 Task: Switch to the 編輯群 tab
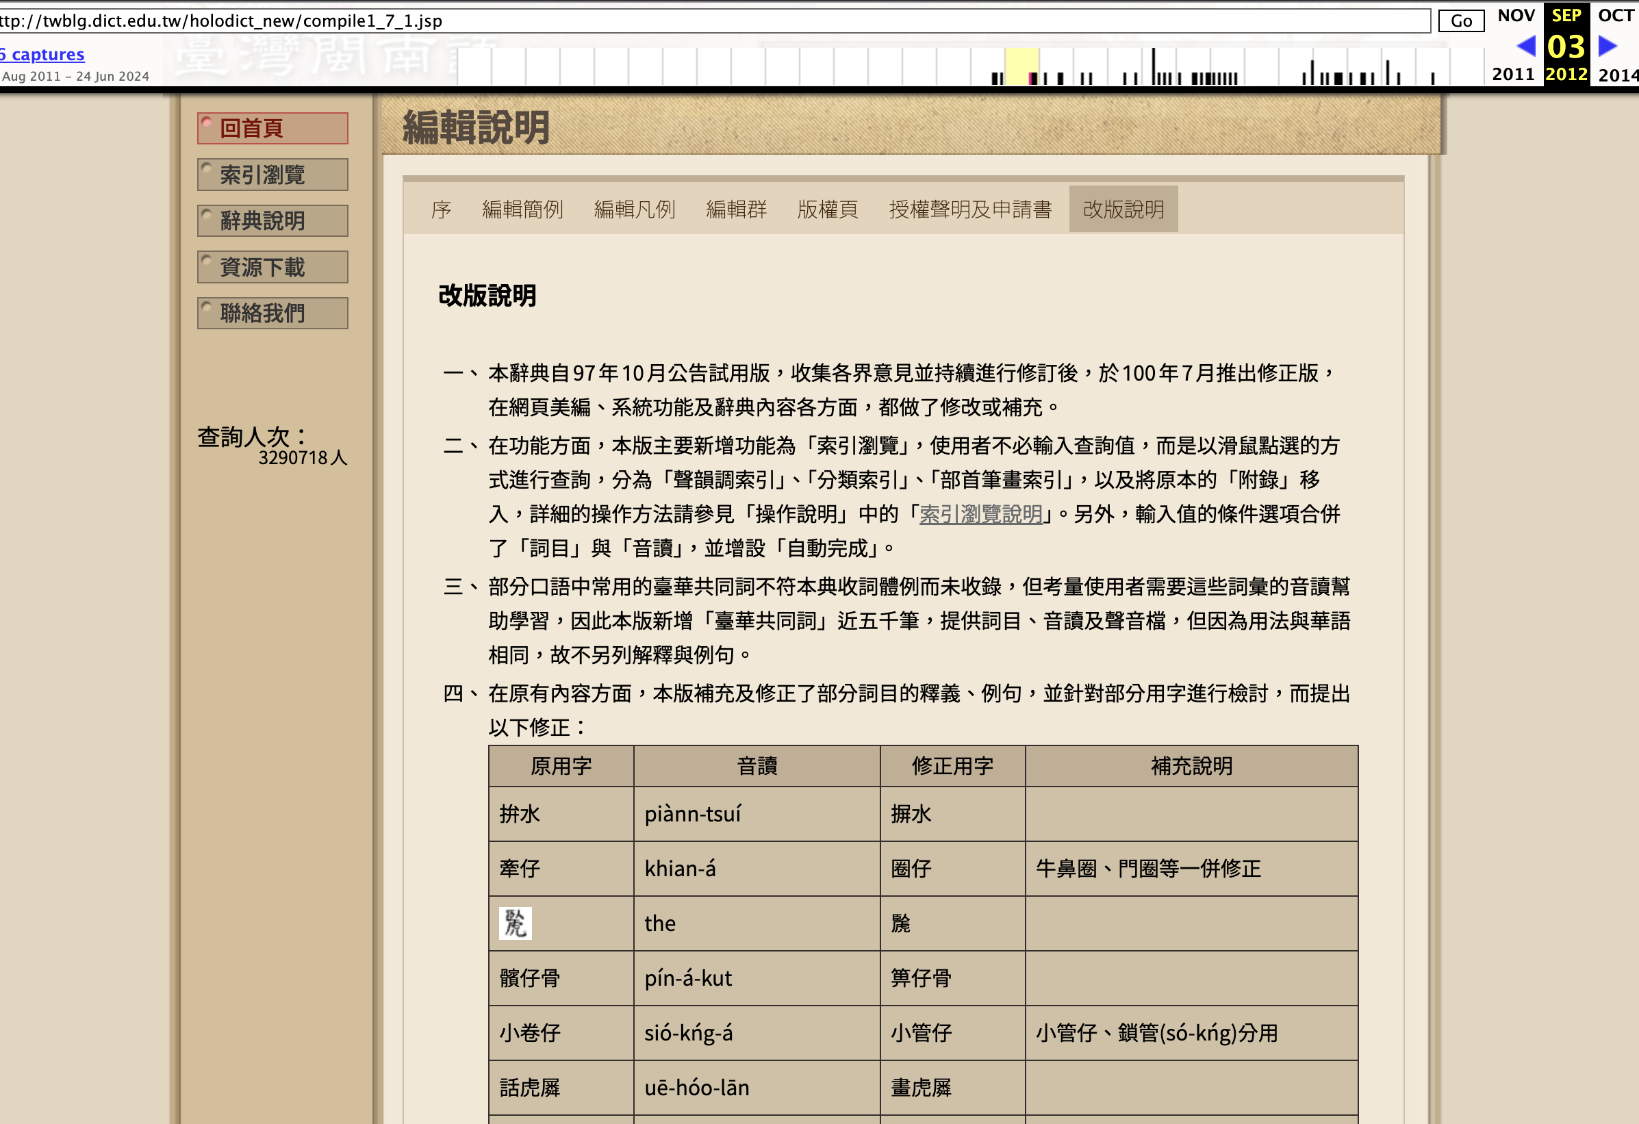[736, 209]
